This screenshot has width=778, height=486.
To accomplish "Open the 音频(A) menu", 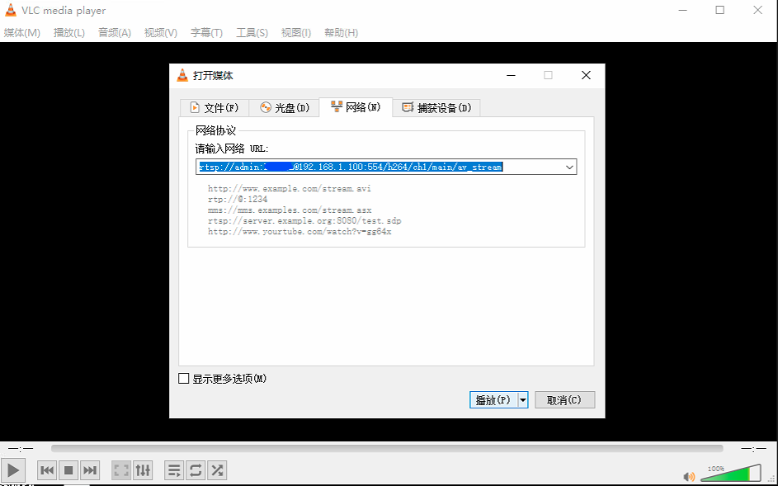I will pos(115,33).
